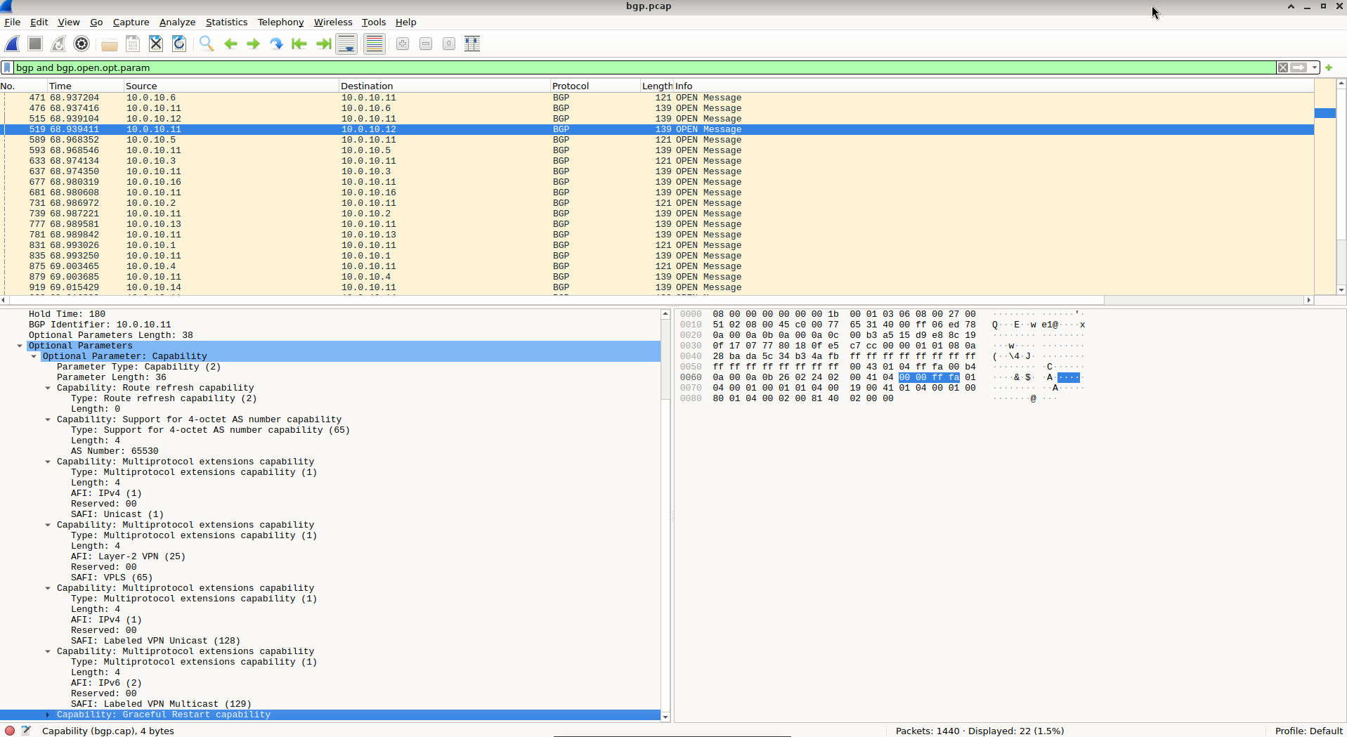Screen dimensions: 1347x737
Task: Click the packet list horizontal scrollbar
Action: [657, 300]
